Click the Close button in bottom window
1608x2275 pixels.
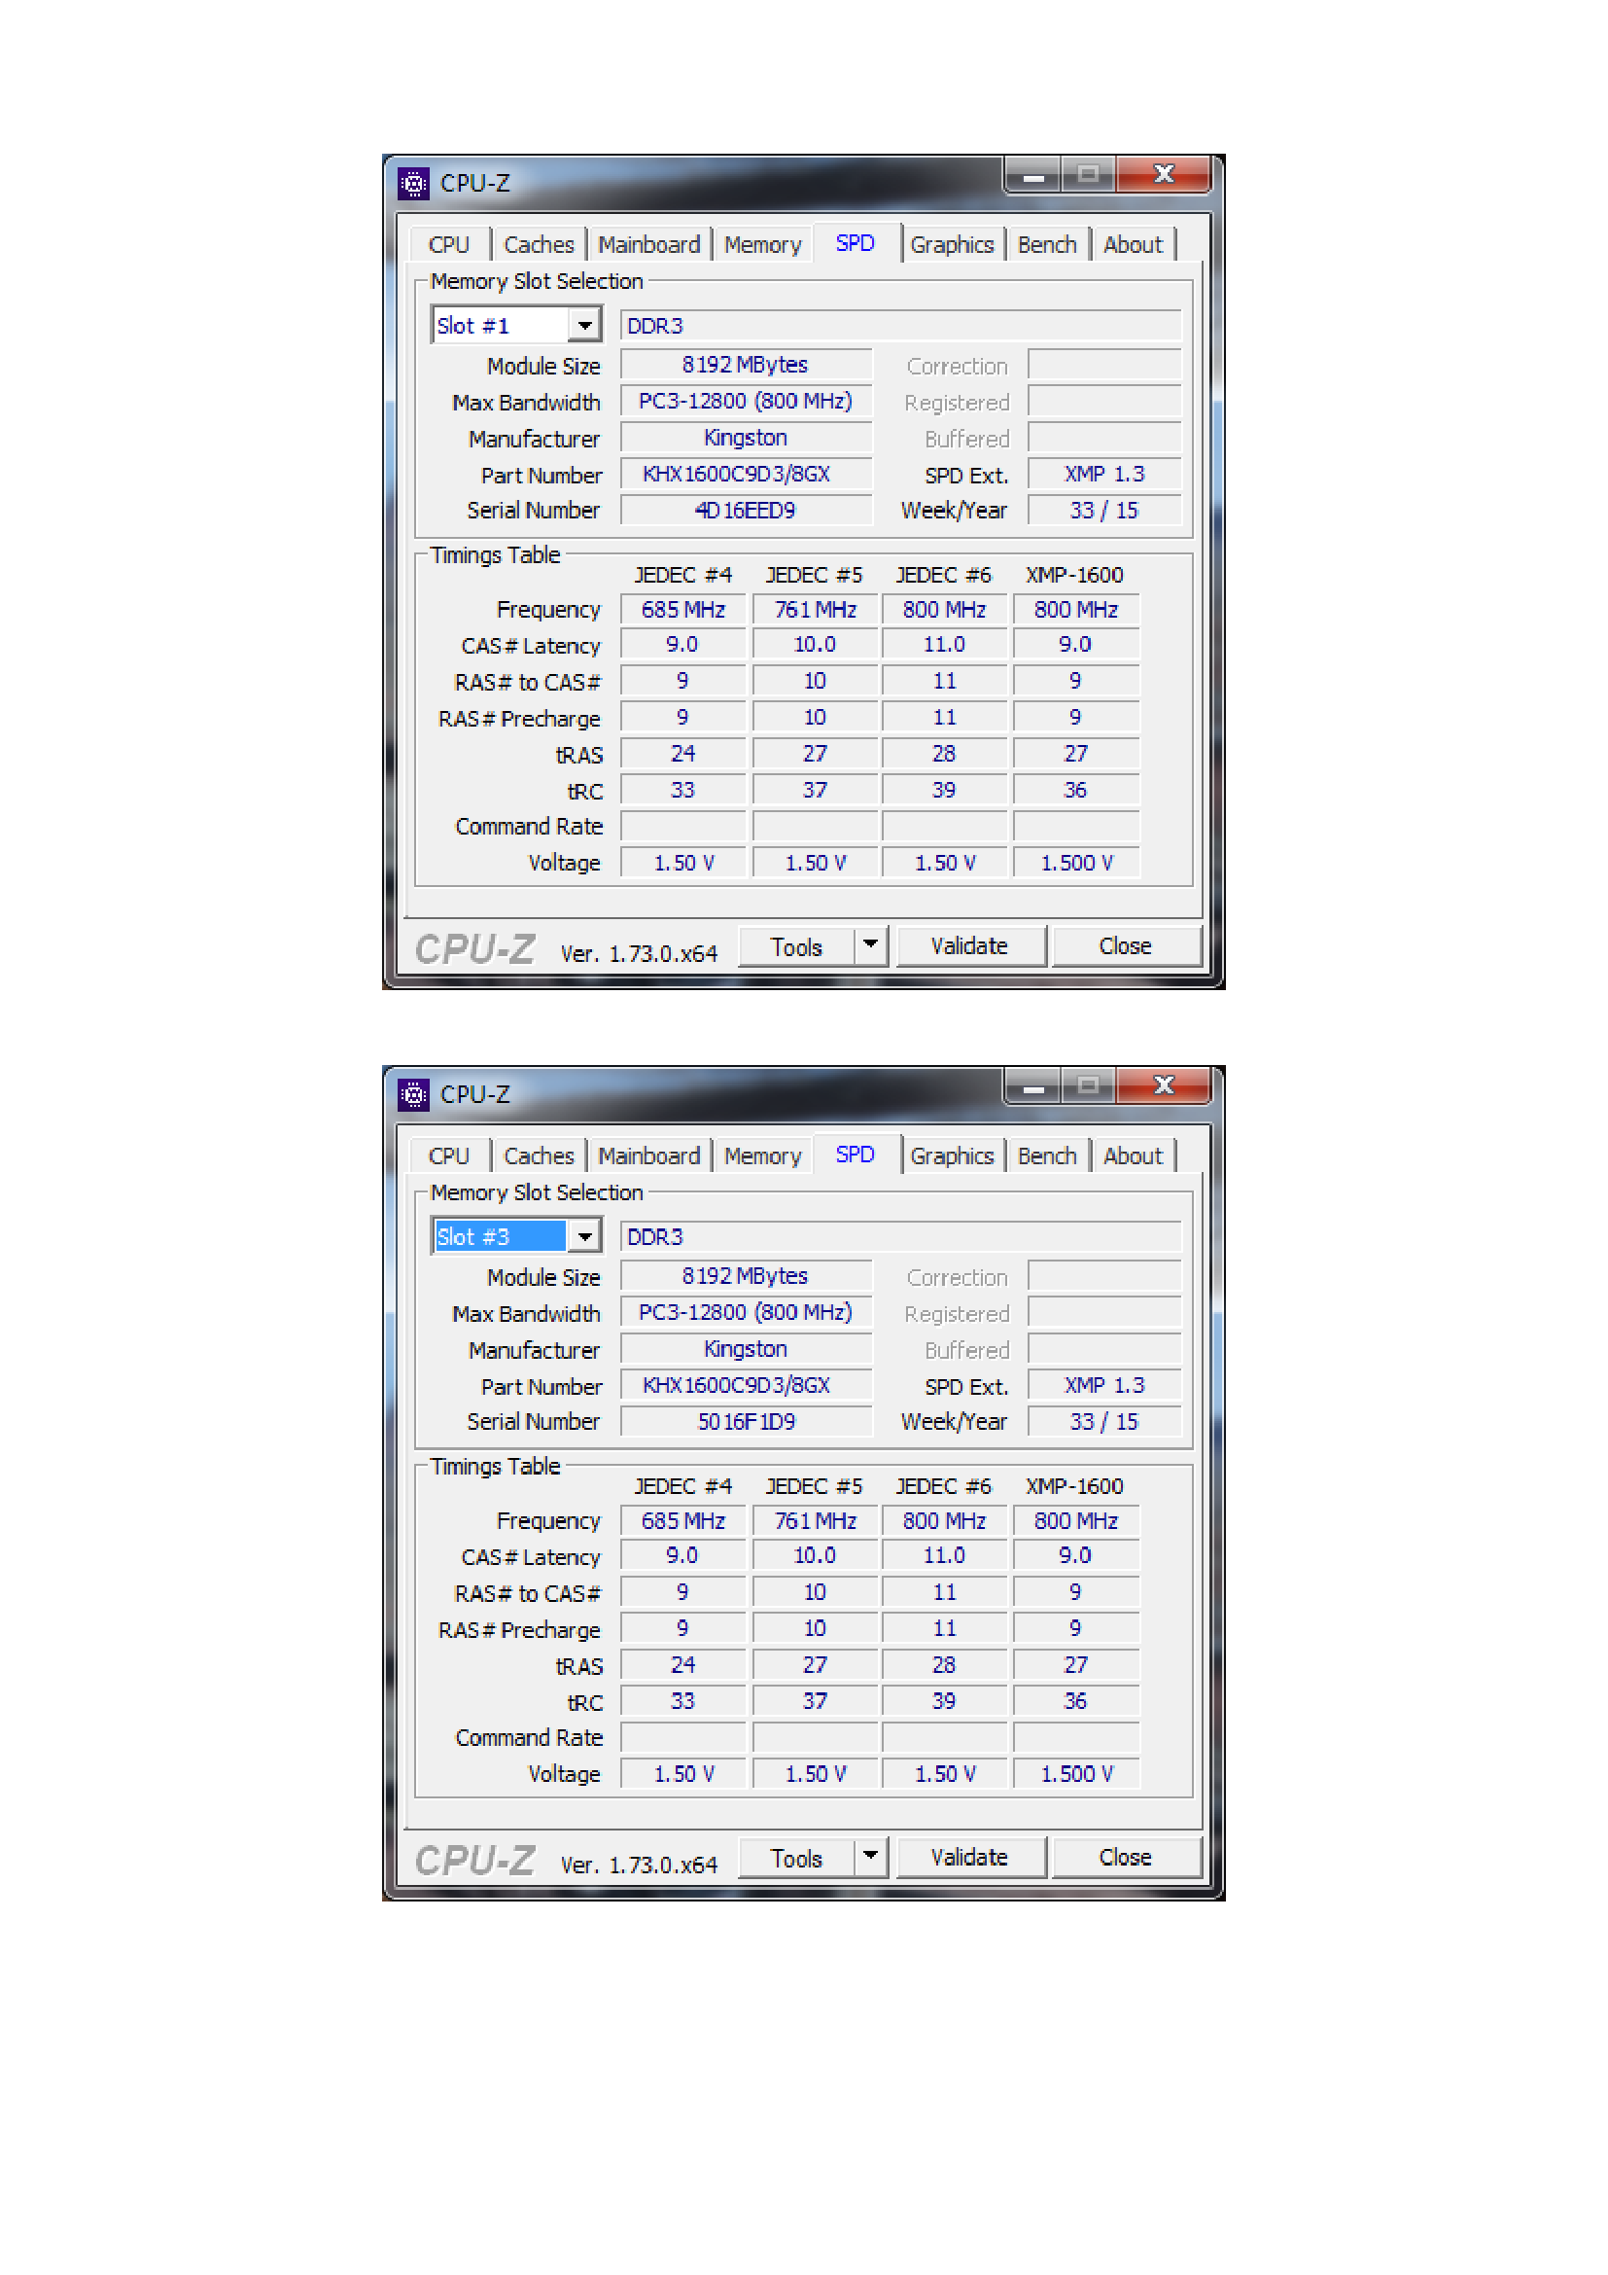(1126, 1858)
